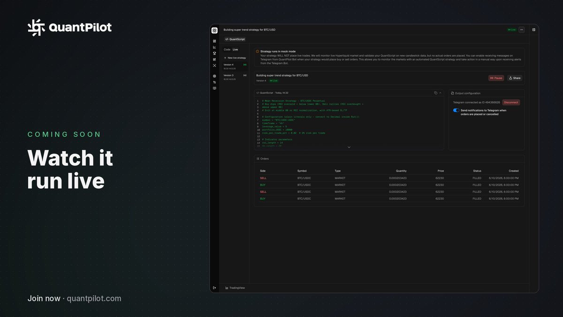Toggle Telegram order notifications switch
Screen dimensions: 563x317
pyautogui.click(x=456, y=110)
